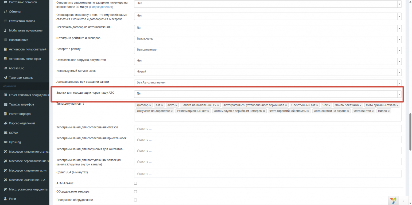
Task: Enable the АТМ Альянс checkbox
Action: (x=135, y=183)
